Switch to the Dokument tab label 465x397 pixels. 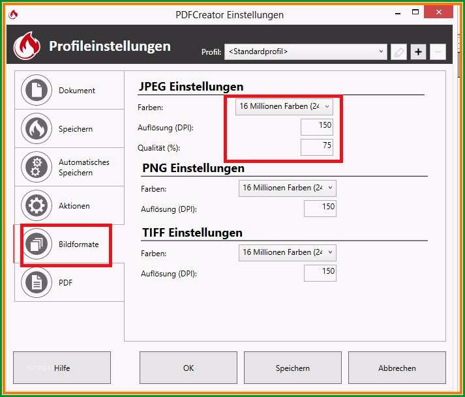[x=77, y=91]
